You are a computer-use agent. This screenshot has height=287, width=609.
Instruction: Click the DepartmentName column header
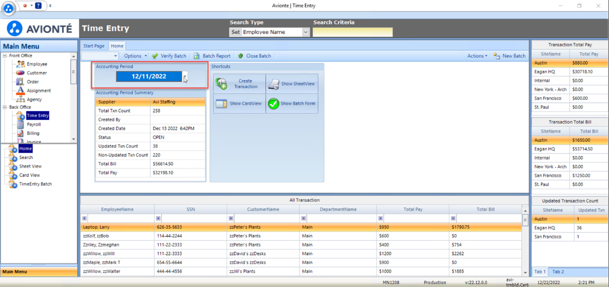pyautogui.click(x=338, y=209)
